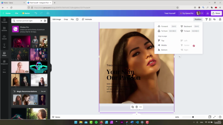
Task: Clear the photo search field
Action: [x=41, y=21]
